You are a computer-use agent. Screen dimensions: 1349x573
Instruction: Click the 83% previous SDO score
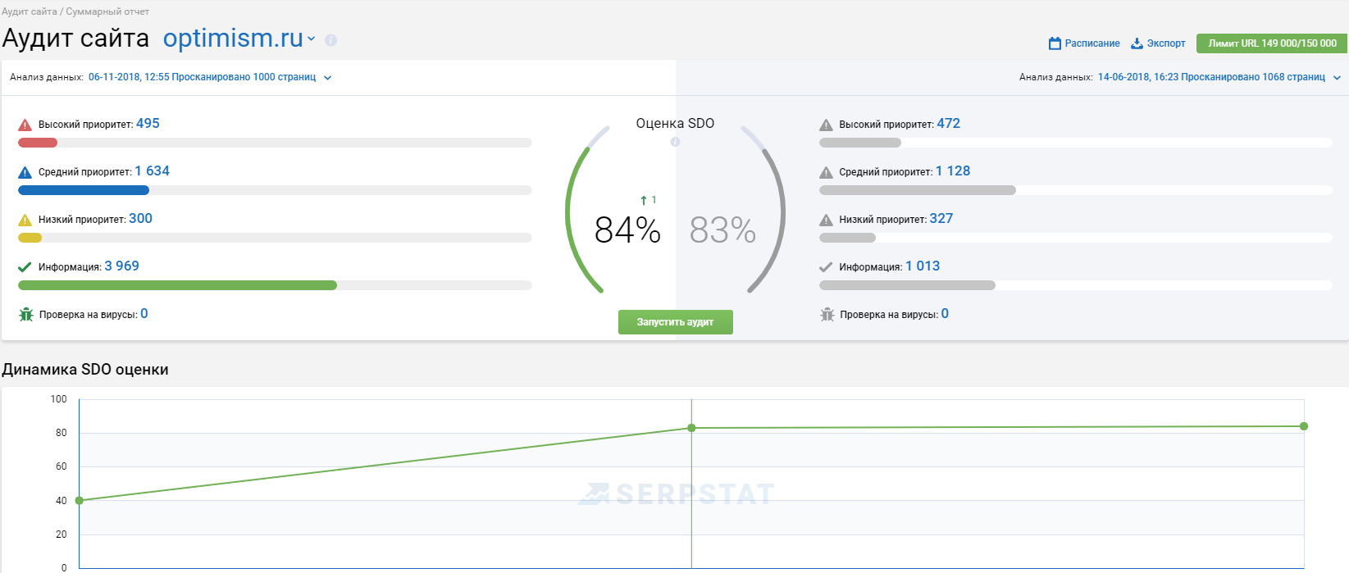[x=722, y=230]
